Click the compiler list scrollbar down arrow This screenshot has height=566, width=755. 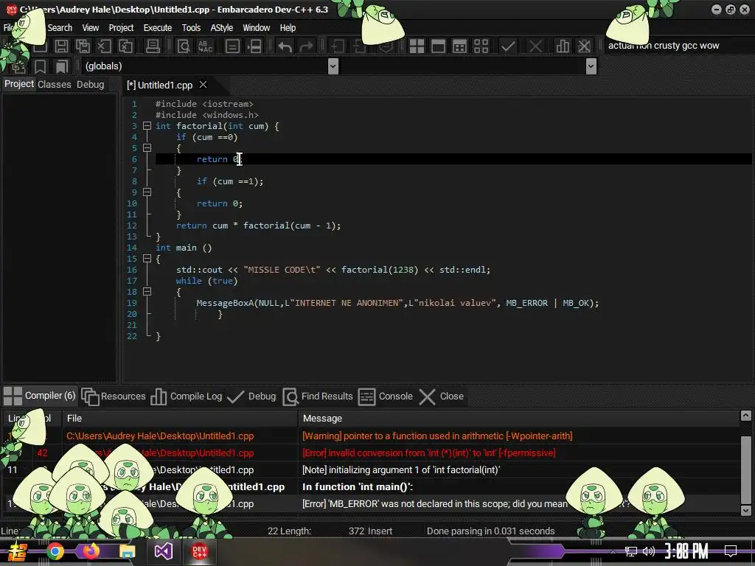[x=745, y=510]
